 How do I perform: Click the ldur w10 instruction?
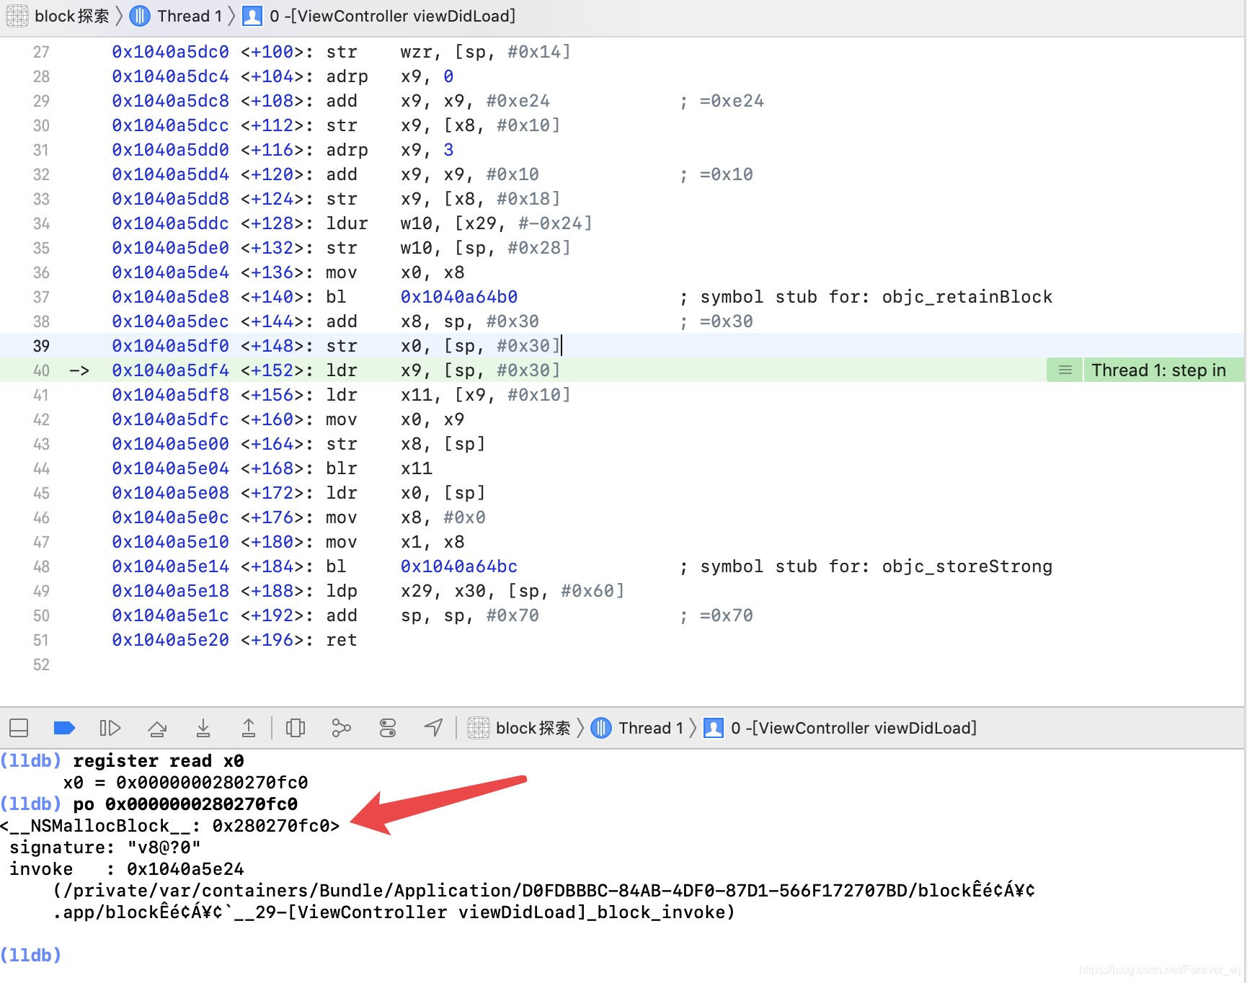pyautogui.click(x=458, y=223)
